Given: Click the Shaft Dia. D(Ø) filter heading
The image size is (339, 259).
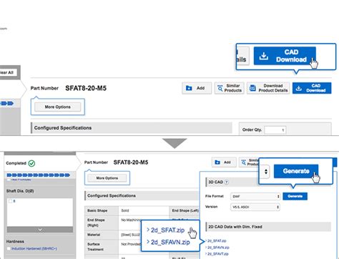Looking at the screenshot, I should 20,191.
